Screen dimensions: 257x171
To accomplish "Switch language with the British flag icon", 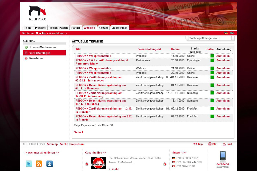I will point(232,33).
